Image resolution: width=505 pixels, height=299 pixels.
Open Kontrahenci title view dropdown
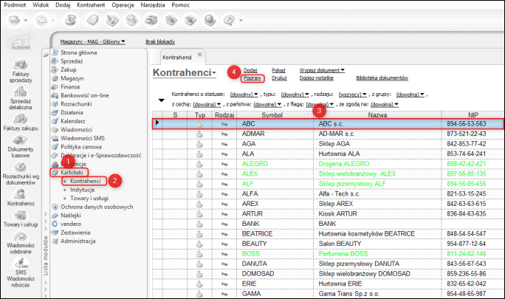click(185, 73)
